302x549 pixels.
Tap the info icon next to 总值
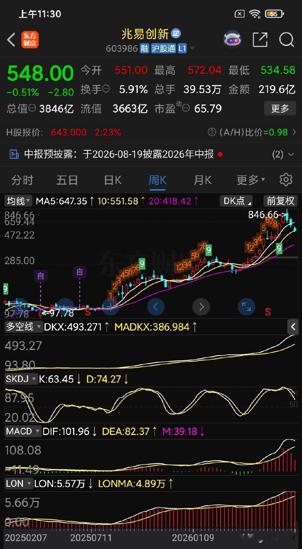click(x=32, y=108)
